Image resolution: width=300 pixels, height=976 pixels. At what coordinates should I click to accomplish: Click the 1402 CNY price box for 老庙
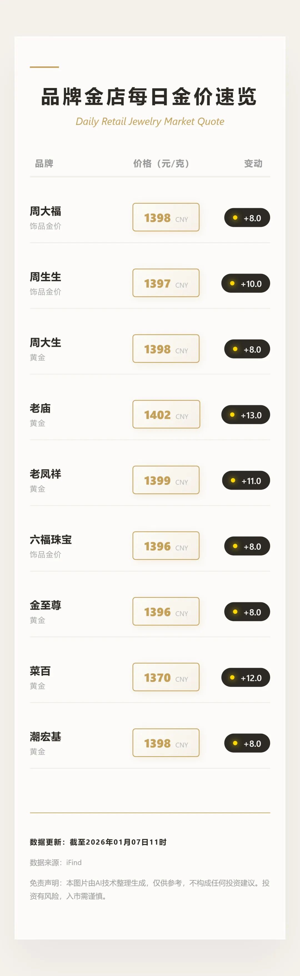[x=166, y=415]
